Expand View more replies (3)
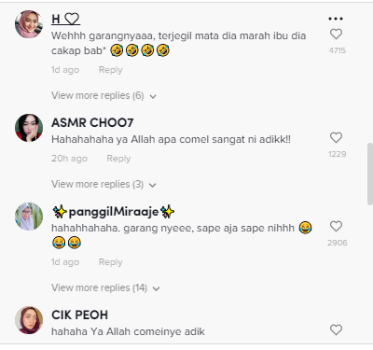Screen dimensions: 373x350 pos(104,184)
